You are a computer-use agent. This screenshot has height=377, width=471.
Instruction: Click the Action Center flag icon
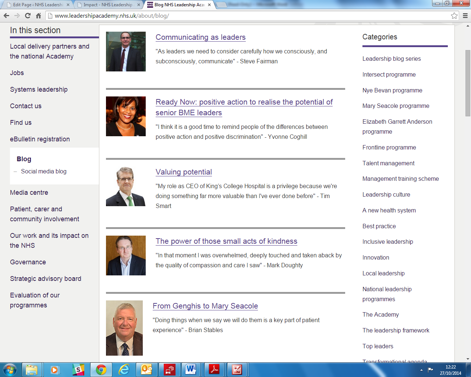(430, 370)
